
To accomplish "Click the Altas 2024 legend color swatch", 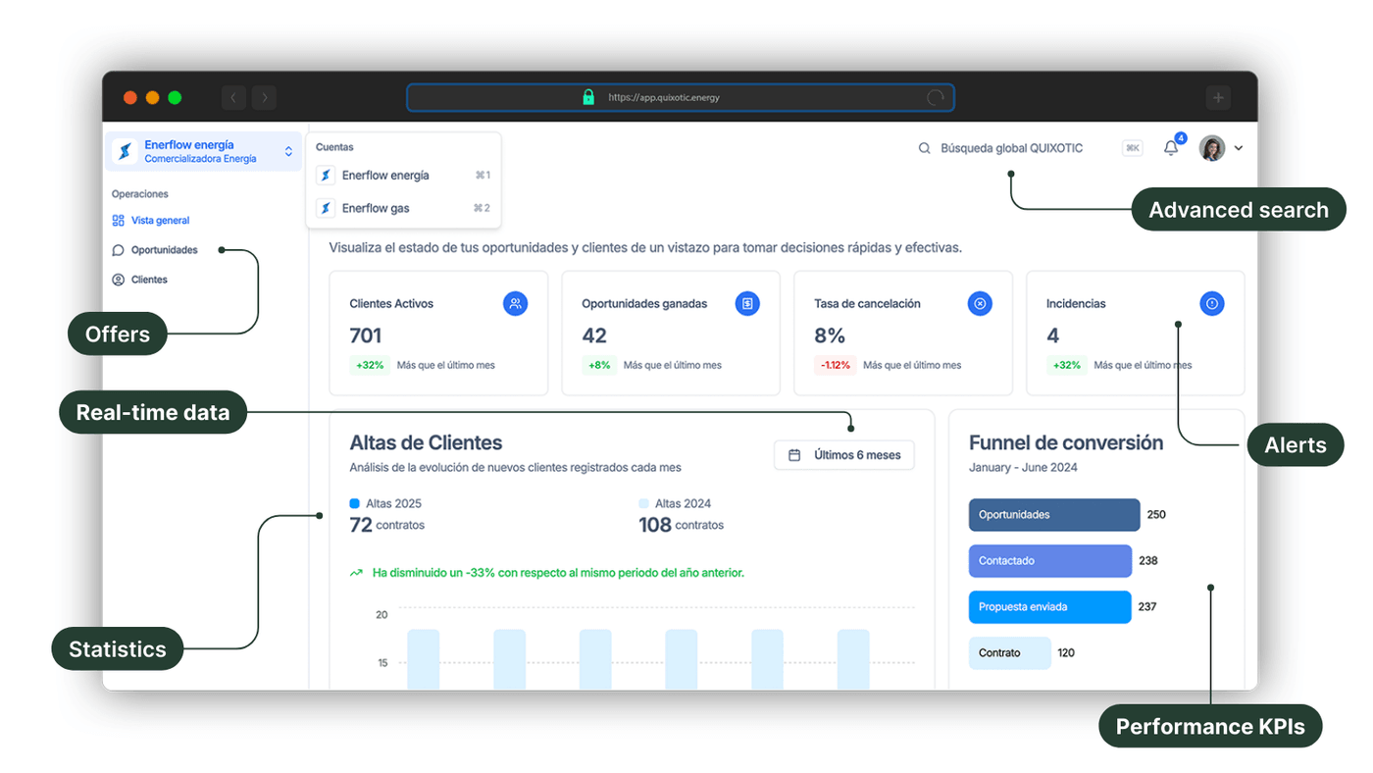I will tap(643, 503).
